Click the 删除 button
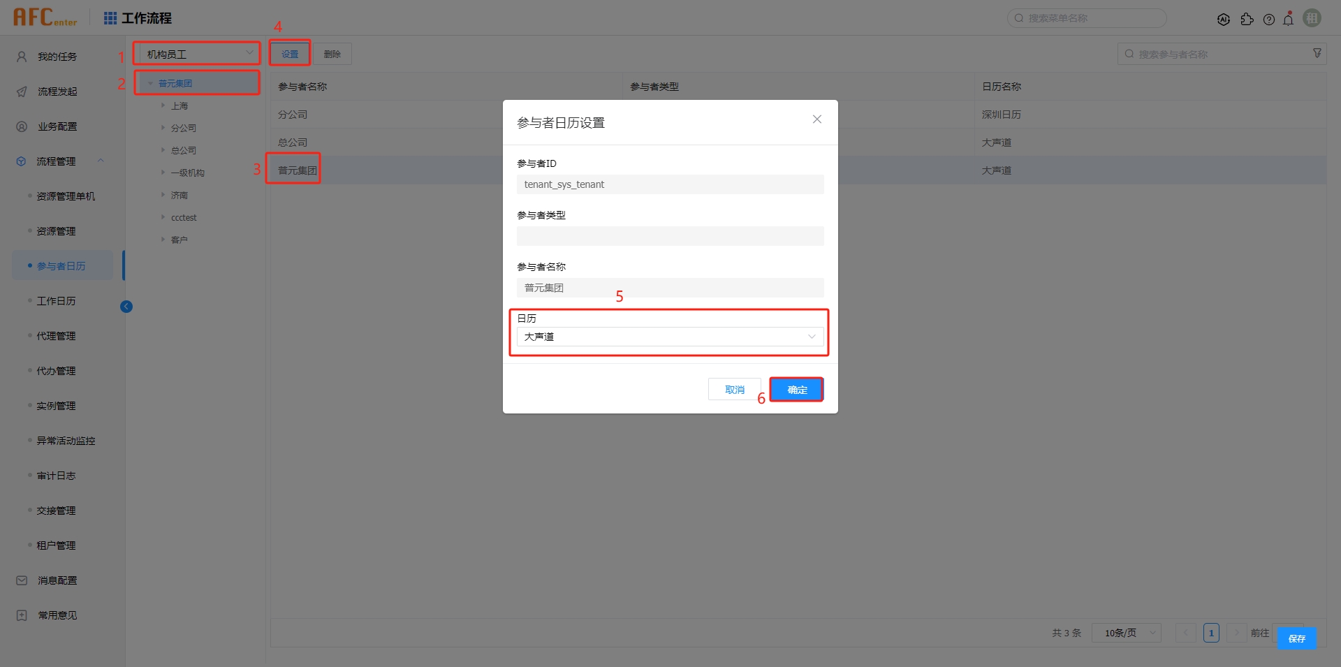This screenshot has width=1341, height=667. (332, 54)
